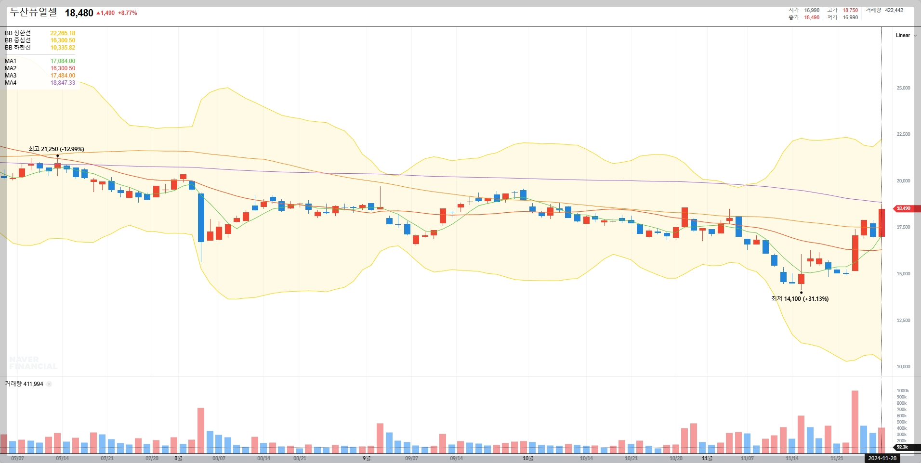Click the 22,500 price axis label
The width and height of the screenshot is (921, 463).
point(903,134)
